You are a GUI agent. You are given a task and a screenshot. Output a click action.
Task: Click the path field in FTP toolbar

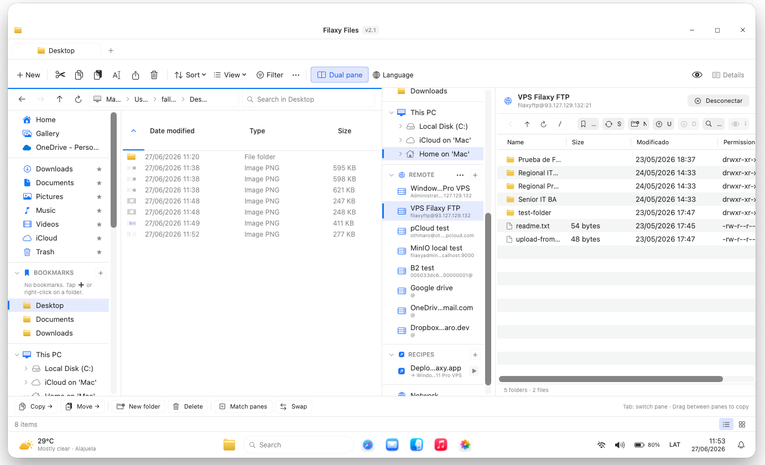click(560, 124)
